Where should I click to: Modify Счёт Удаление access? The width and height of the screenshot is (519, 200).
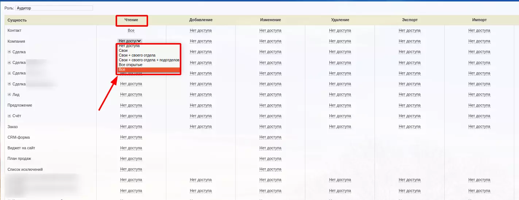(340, 116)
